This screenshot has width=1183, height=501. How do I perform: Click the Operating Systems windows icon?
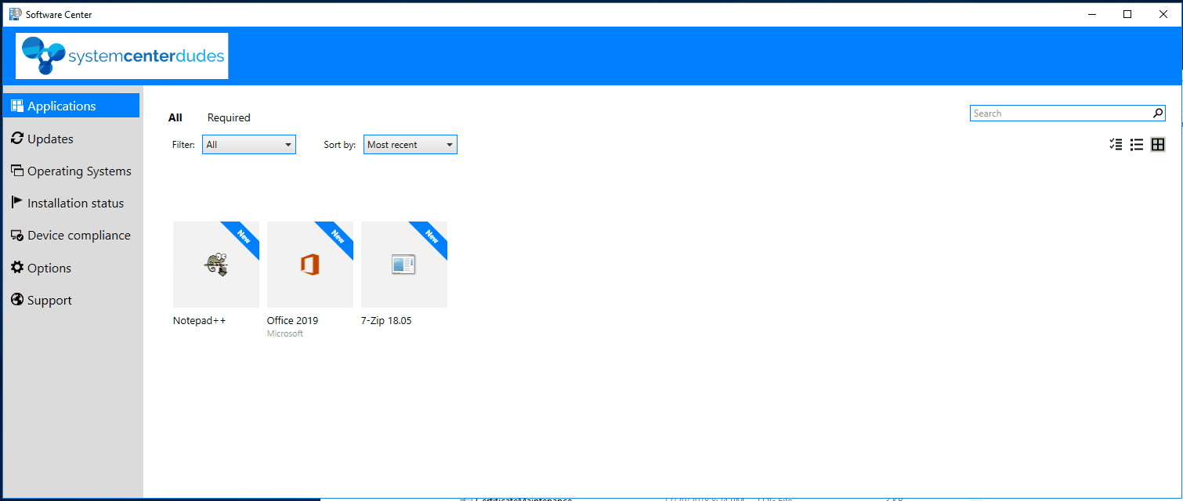[x=17, y=170]
